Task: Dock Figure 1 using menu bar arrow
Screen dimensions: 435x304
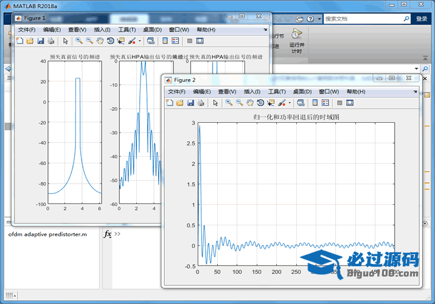Action: click(x=265, y=30)
